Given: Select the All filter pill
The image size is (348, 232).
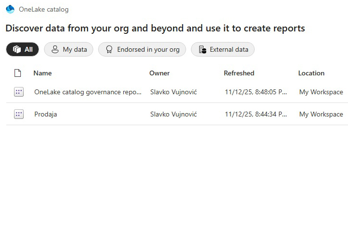Looking at the screenshot, I should click(23, 49).
